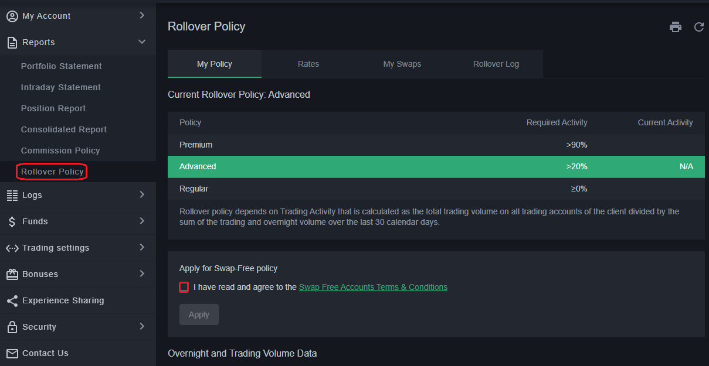Click the Experience Sharing share icon
Image resolution: width=709 pixels, height=366 pixels.
pyautogui.click(x=12, y=300)
